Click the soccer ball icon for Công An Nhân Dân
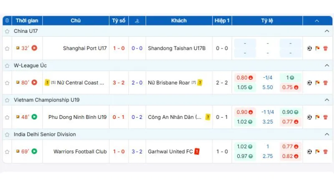Viewport: 334px width, 187px height. [x=309, y=117]
